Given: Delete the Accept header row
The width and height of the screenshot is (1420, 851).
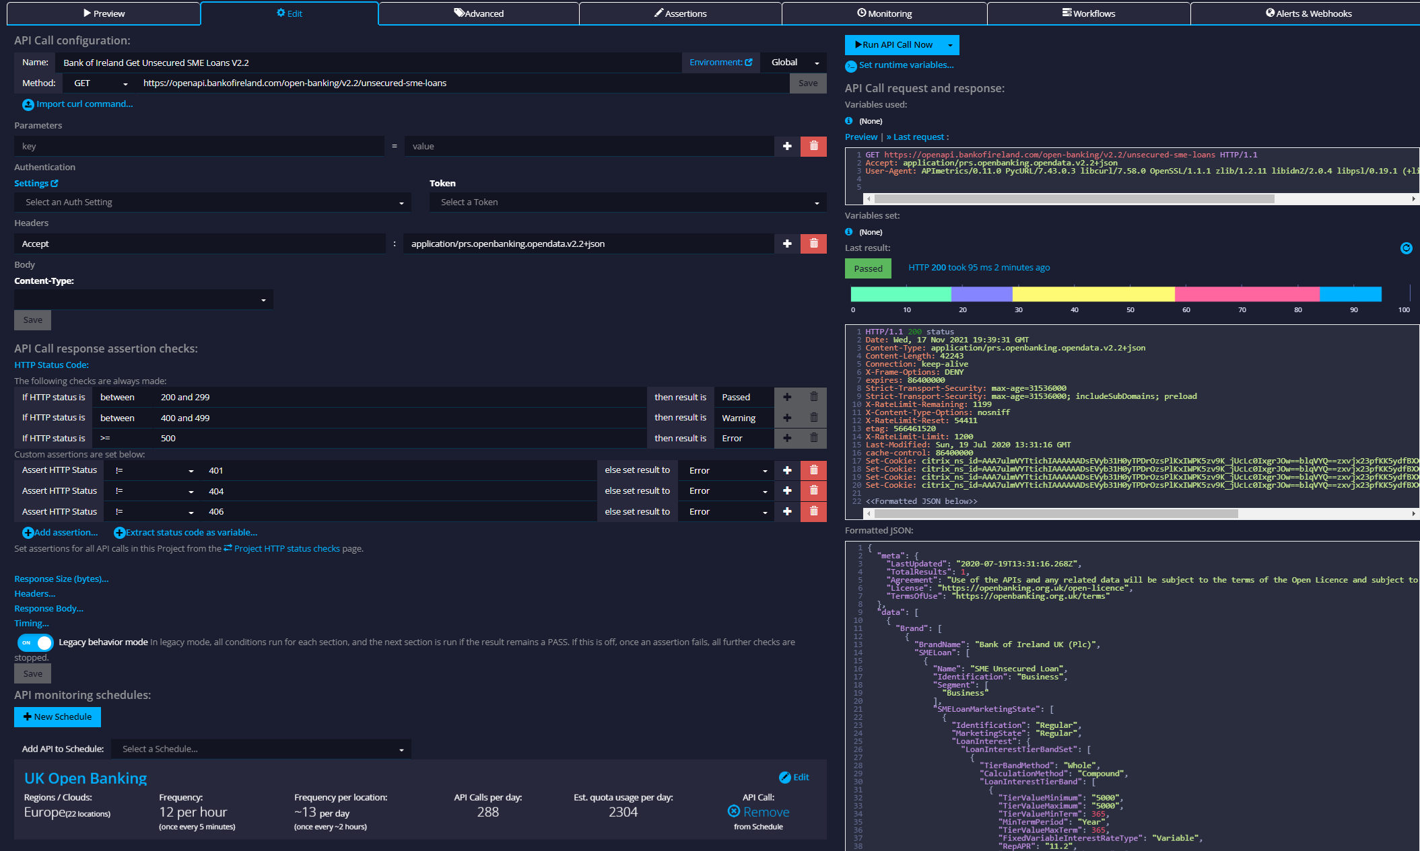Looking at the screenshot, I should pyautogui.click(x=813, y=244).
